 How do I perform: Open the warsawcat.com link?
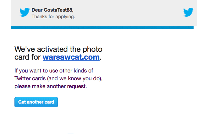(x=71, y=57)
